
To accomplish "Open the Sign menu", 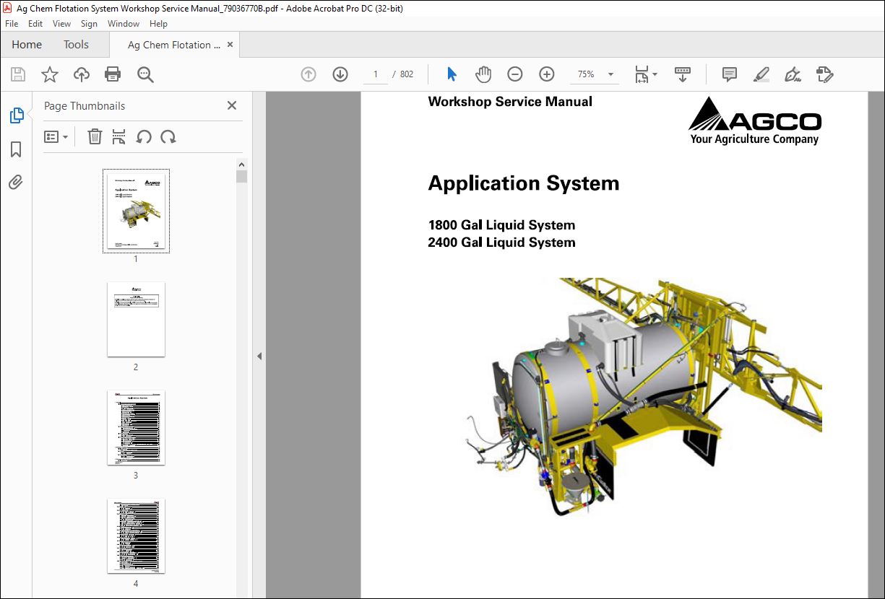I will pos(89,24).
